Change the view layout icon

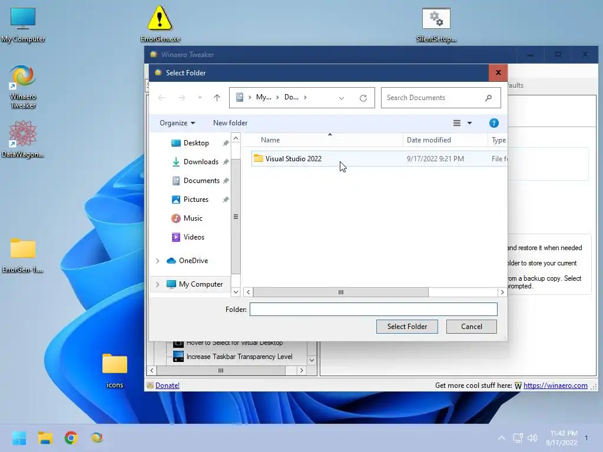point(457,123)
